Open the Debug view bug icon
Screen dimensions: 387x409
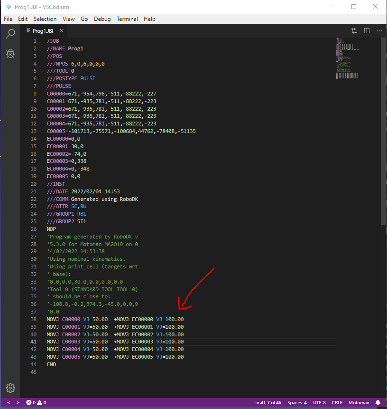point(10,54)
